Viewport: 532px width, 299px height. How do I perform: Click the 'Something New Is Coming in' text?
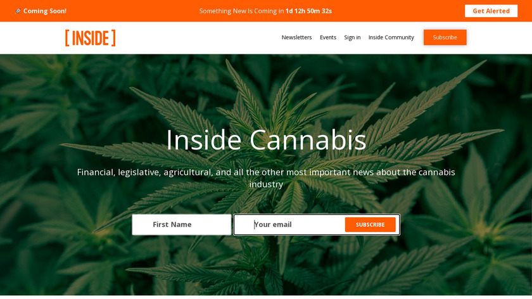coord(241,11)
